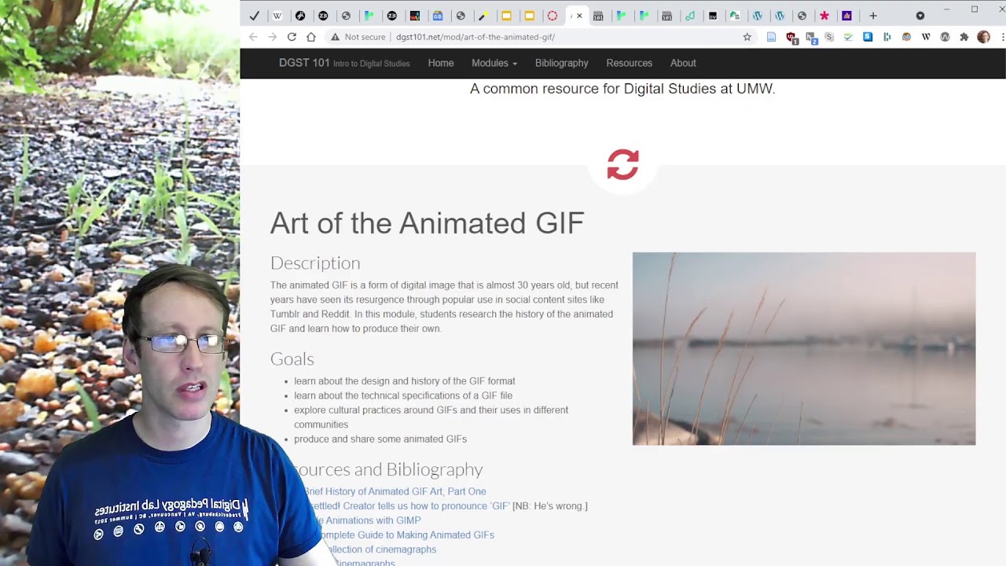Open a new tab with plus button
Image resolution: width=1006 pixels, height=566 pixels.
(872, 16)
